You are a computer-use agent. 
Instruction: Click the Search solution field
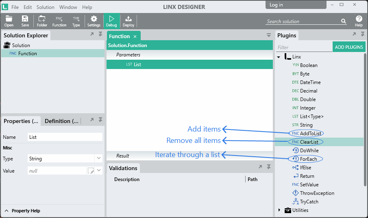pyautogui.click(x=303, y=22)
